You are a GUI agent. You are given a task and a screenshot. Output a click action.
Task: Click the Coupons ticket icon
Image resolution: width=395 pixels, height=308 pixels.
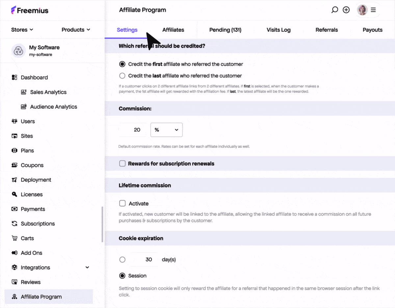point(14,165)
